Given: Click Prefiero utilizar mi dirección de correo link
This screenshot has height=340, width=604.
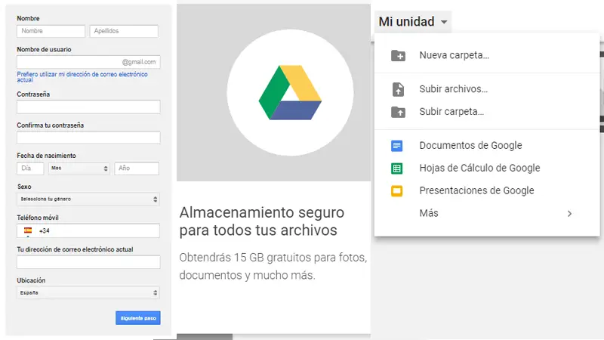Looking at the screenshot, I should pos(82,77).
